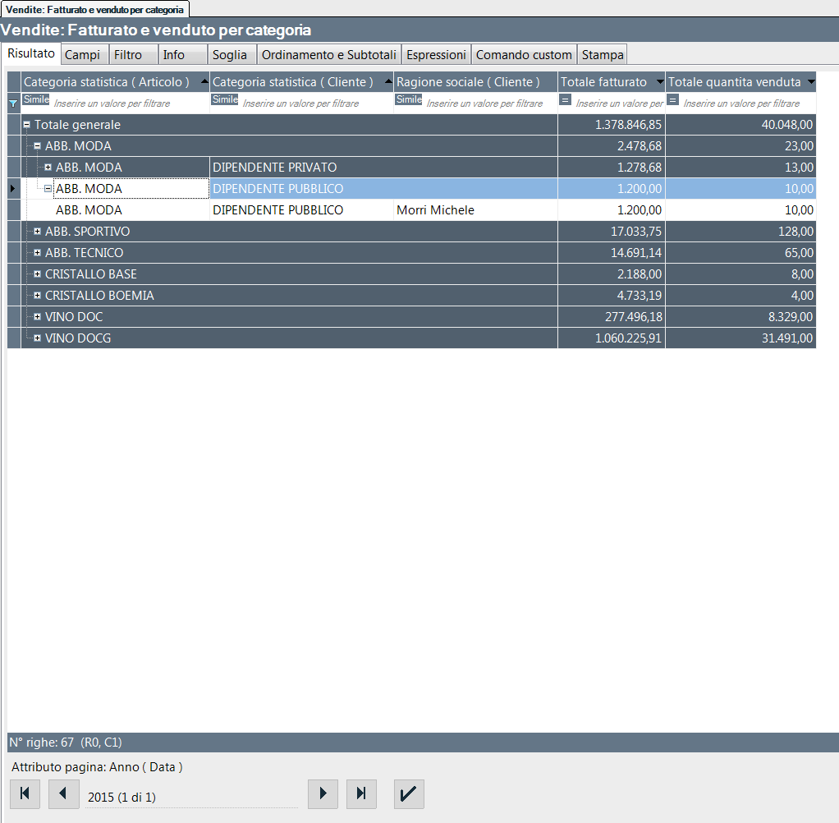
Task: Collapse the Totale generale row
Action: pyautogui.click(x=26, y=125)
